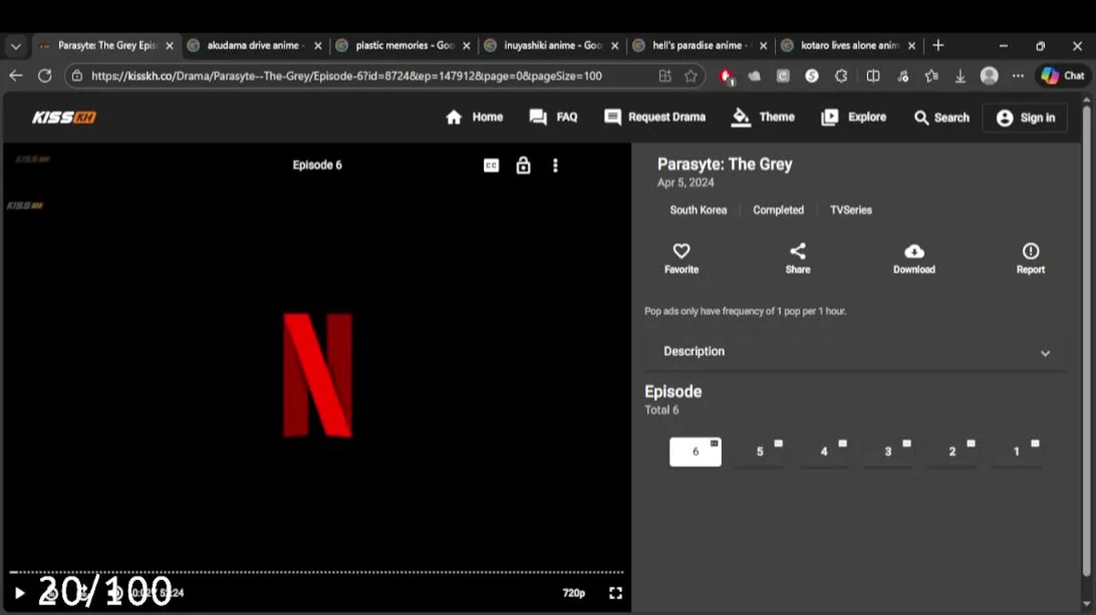Screen dimensions: 1096x615
Task: Toggle closed captions in the video player
Action: pyautogui.click(x=491, y=166)
